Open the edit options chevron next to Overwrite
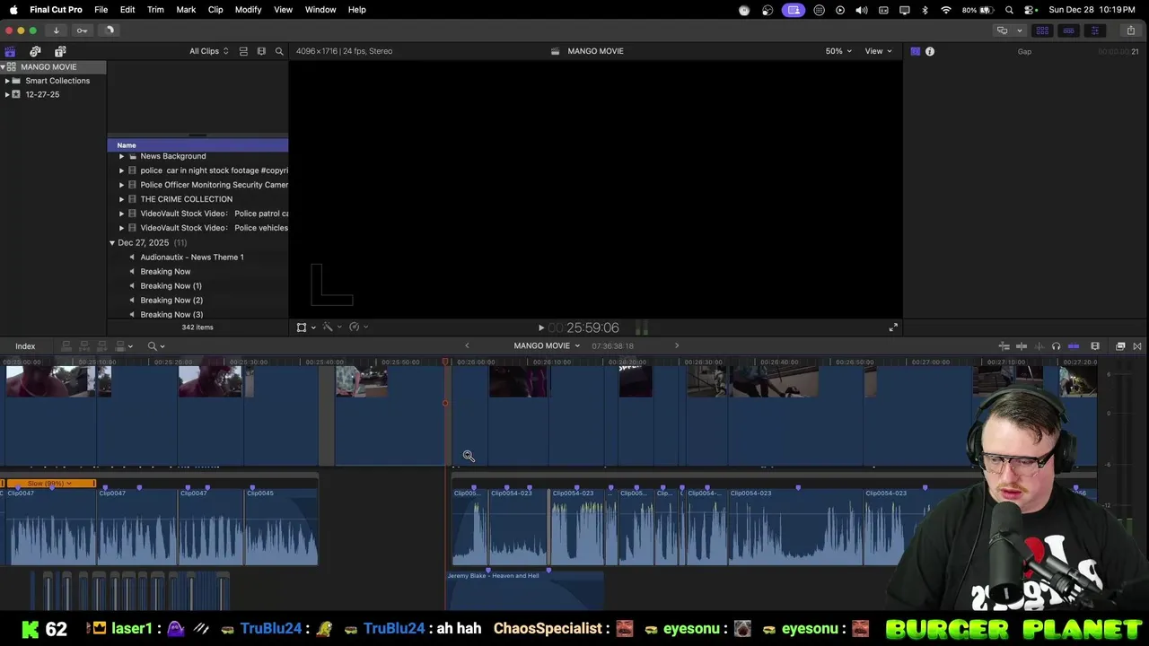This screenshot has height=646, width=1149. 130,346
